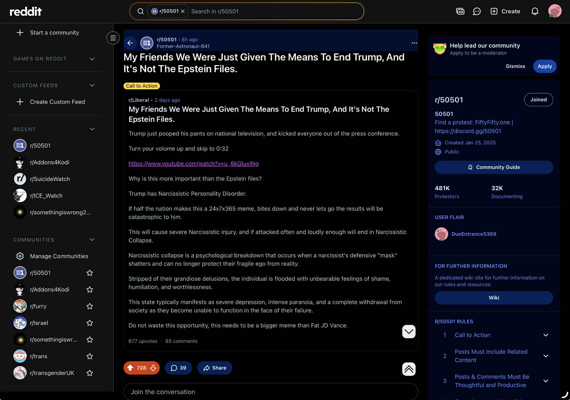Toggle the favorite star for r/Israel

coord(90,323)
